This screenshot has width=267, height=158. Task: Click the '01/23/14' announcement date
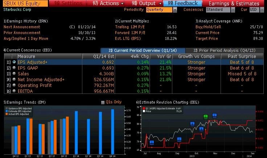[87, 27]
